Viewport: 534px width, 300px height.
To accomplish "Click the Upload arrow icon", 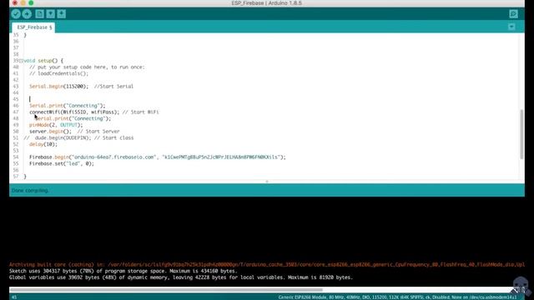I will [x=27, y=14].
